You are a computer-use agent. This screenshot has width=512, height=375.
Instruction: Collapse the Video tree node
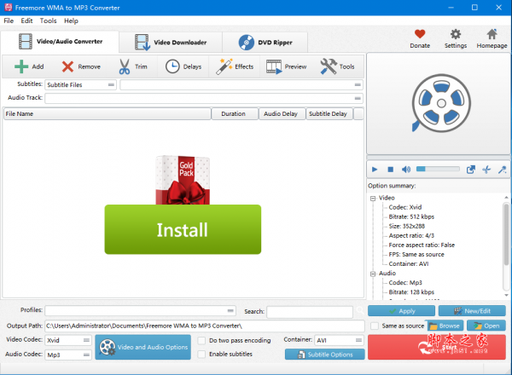point(373,199)
